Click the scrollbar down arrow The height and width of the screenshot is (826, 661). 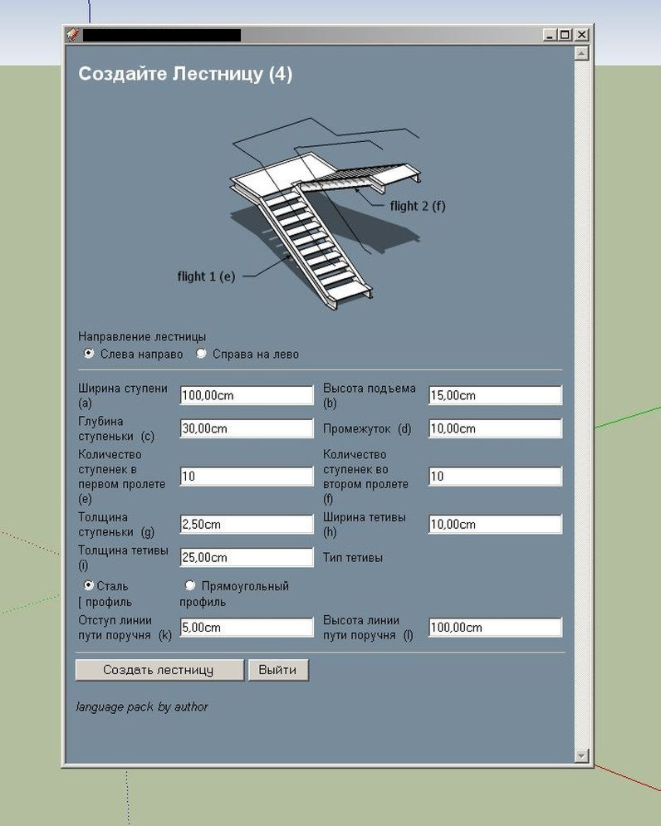click(581, 755)
